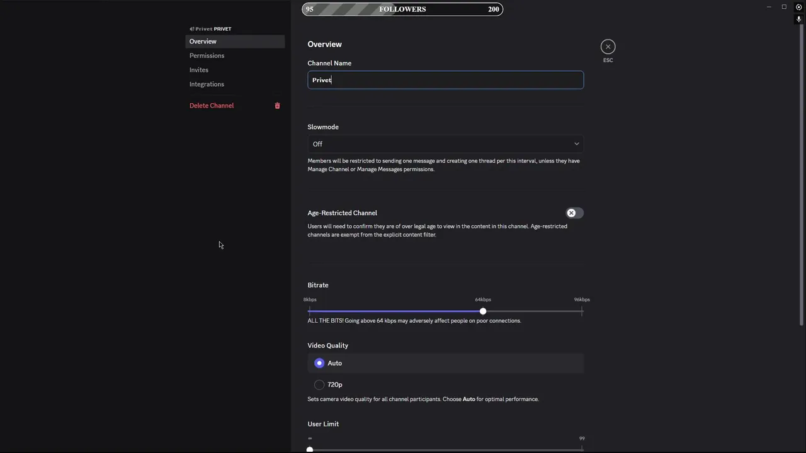The width and height of the screenshot is (806, 453).
Task: Click the Privet PRIVET sidebar header
Action: coord(210,29)
